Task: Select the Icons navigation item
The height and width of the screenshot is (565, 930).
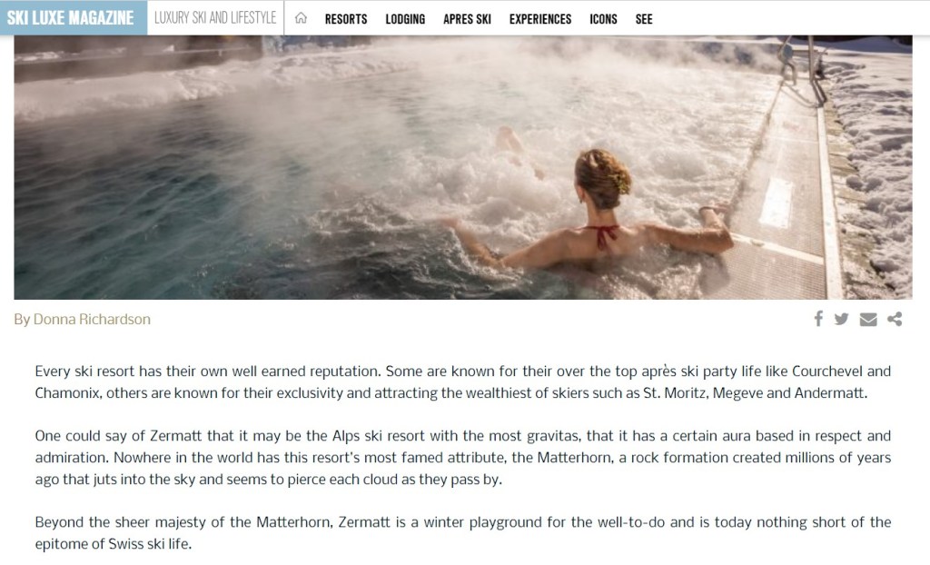Action: point(603,19)
